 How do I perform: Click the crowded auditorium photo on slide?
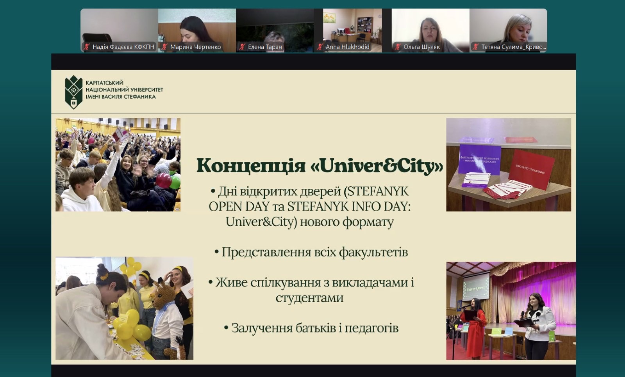118,165
